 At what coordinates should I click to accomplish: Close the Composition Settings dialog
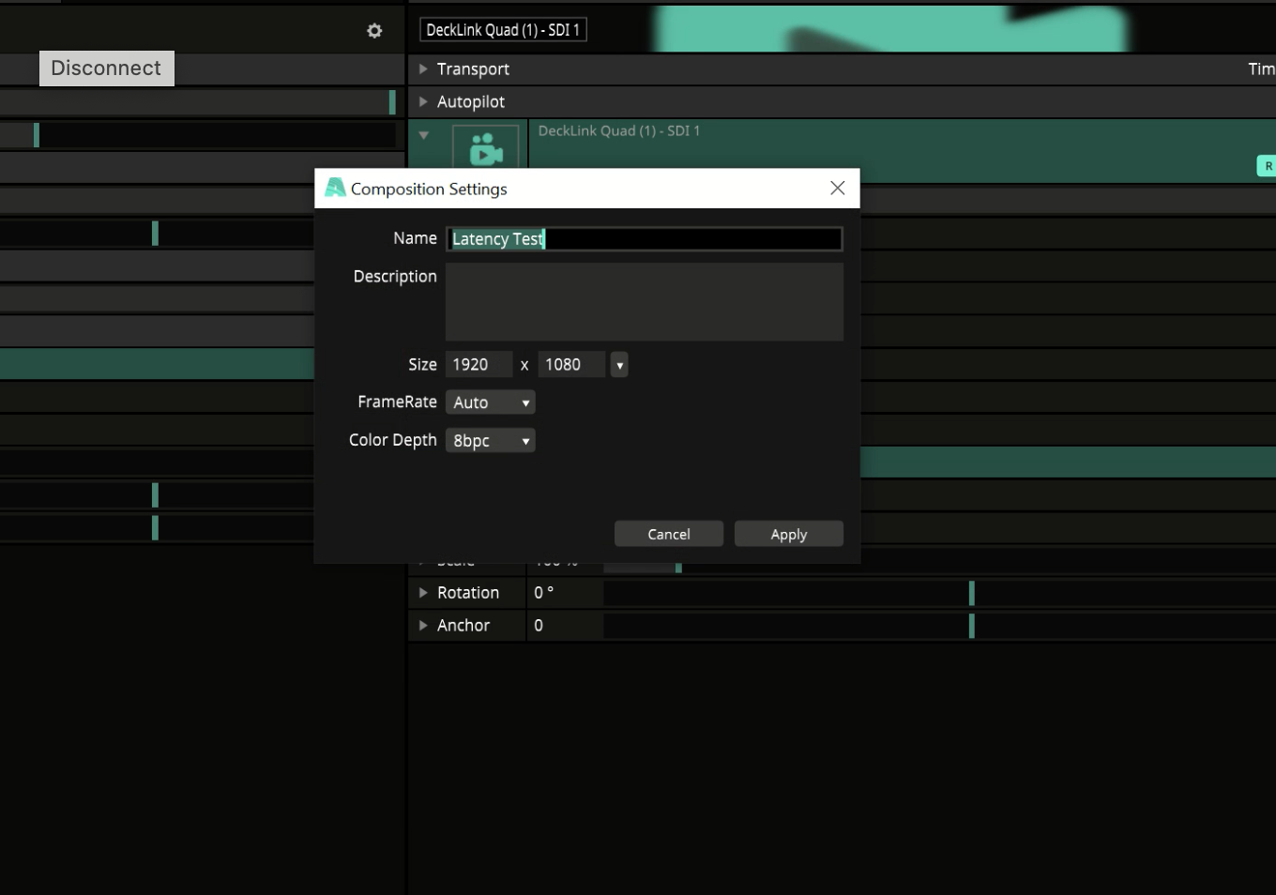coord(837,189)
